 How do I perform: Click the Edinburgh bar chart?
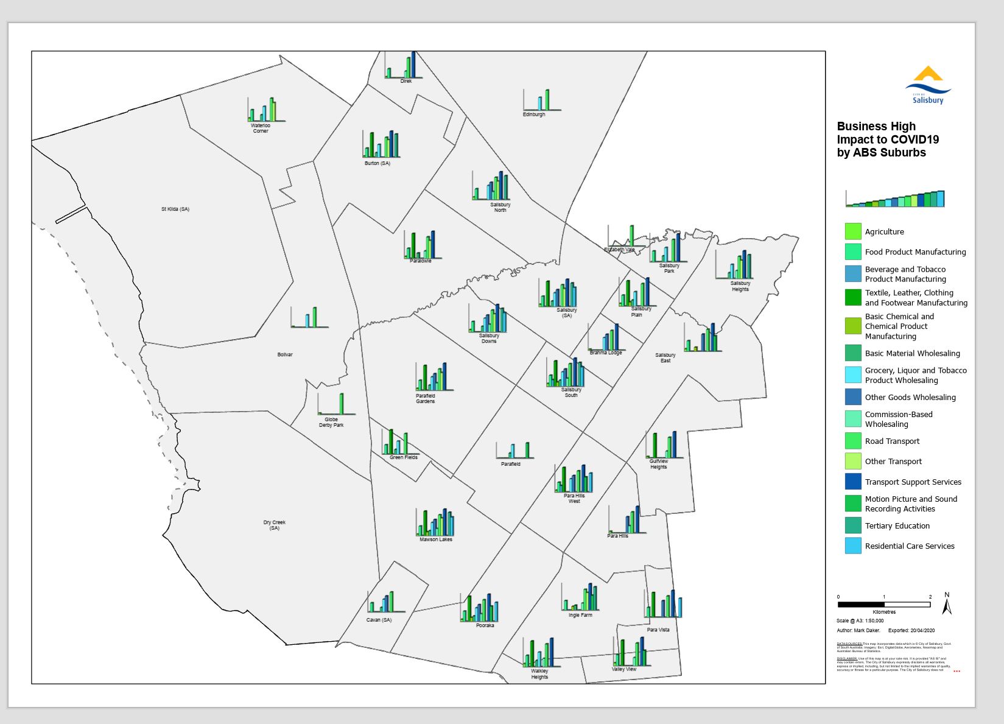541,100
